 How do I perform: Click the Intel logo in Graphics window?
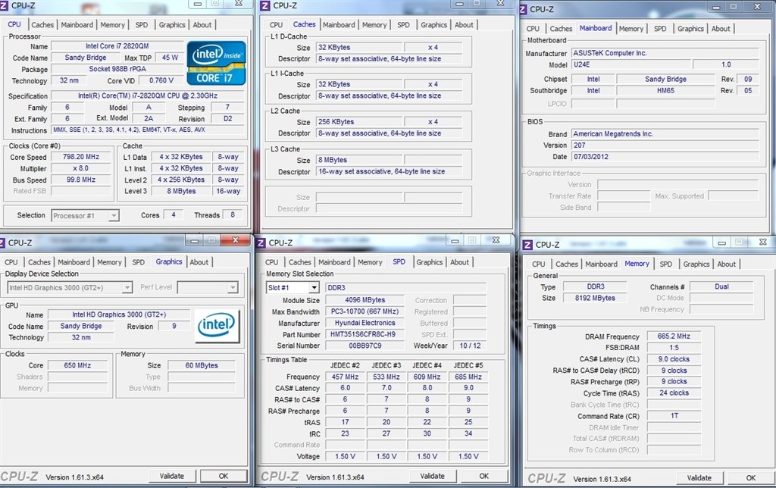217,326
